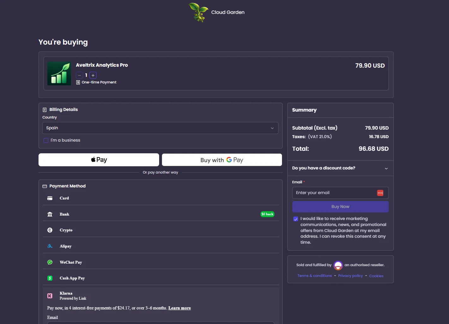This screenshot has width=449, height=324.
Task: Open the Country dropdown showing Spain
Action: [x=160, y=128]
